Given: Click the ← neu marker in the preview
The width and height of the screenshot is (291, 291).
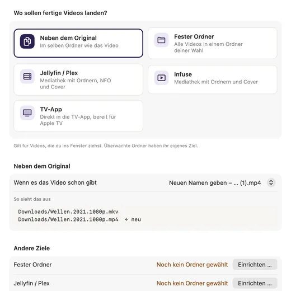Looking at the screenshot, I should (133, 219).
